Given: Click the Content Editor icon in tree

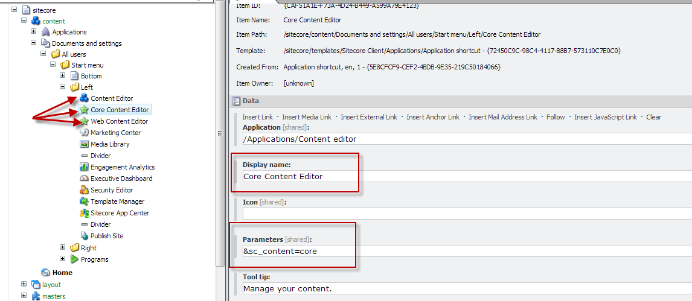Looking at the screenshot, I should coord(84,98).
